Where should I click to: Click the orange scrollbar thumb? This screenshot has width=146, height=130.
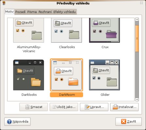point(137,39)
